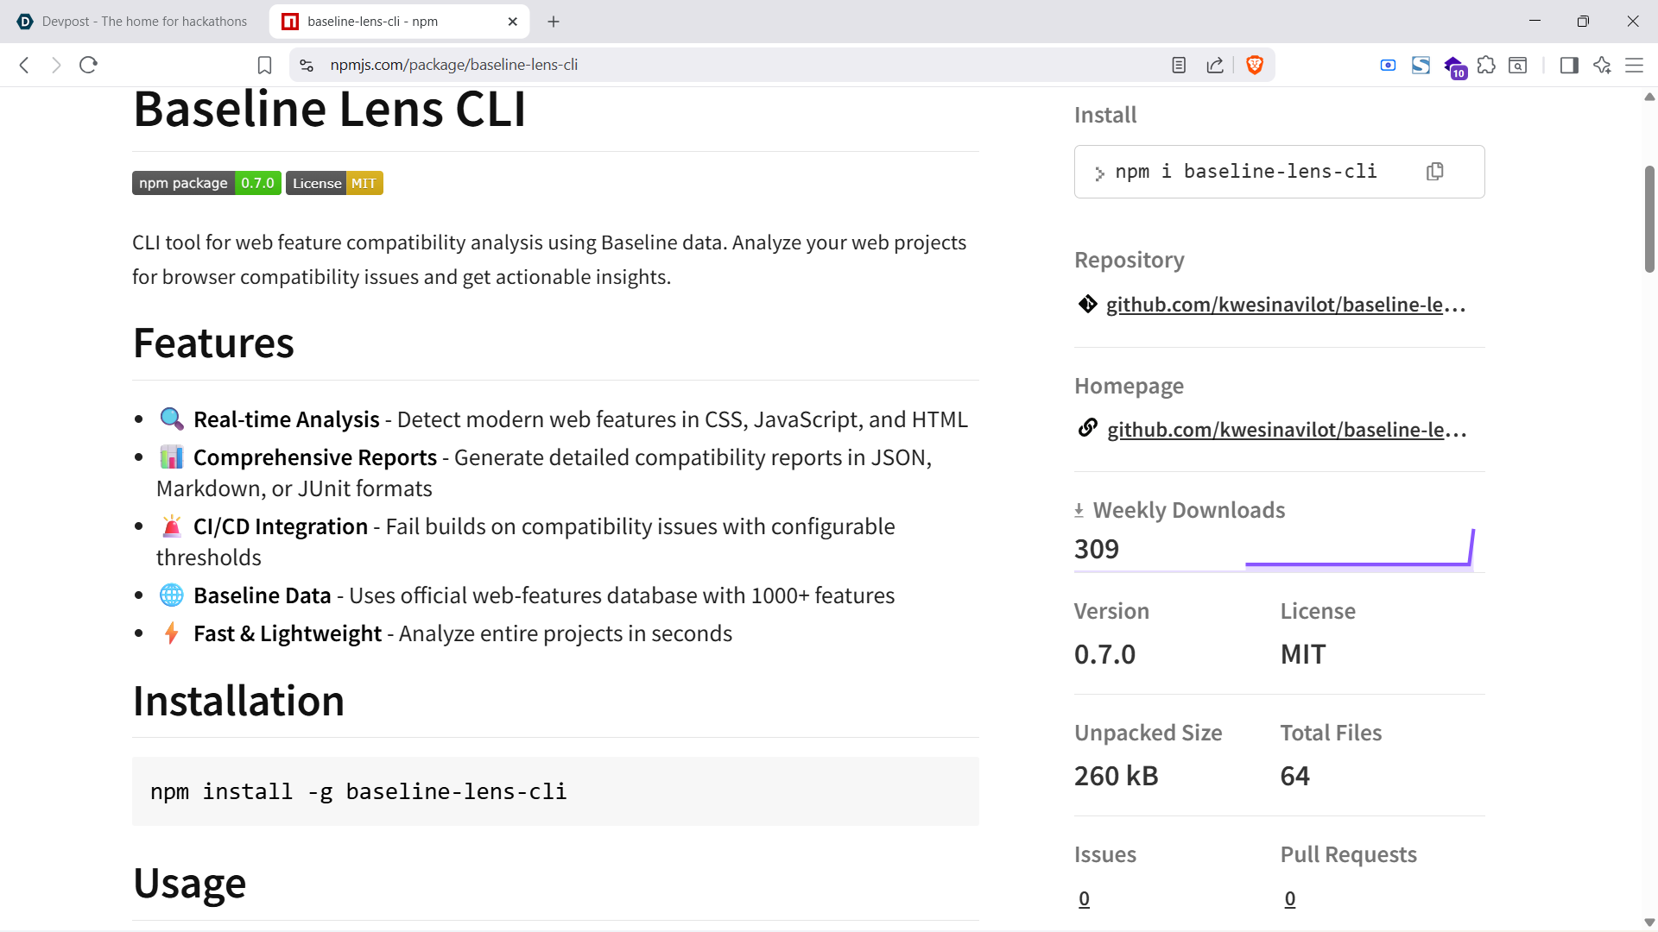Close the baseline-lens-cli npm tab
This screenshot has width=1658, height=932.
coord(513,22)
